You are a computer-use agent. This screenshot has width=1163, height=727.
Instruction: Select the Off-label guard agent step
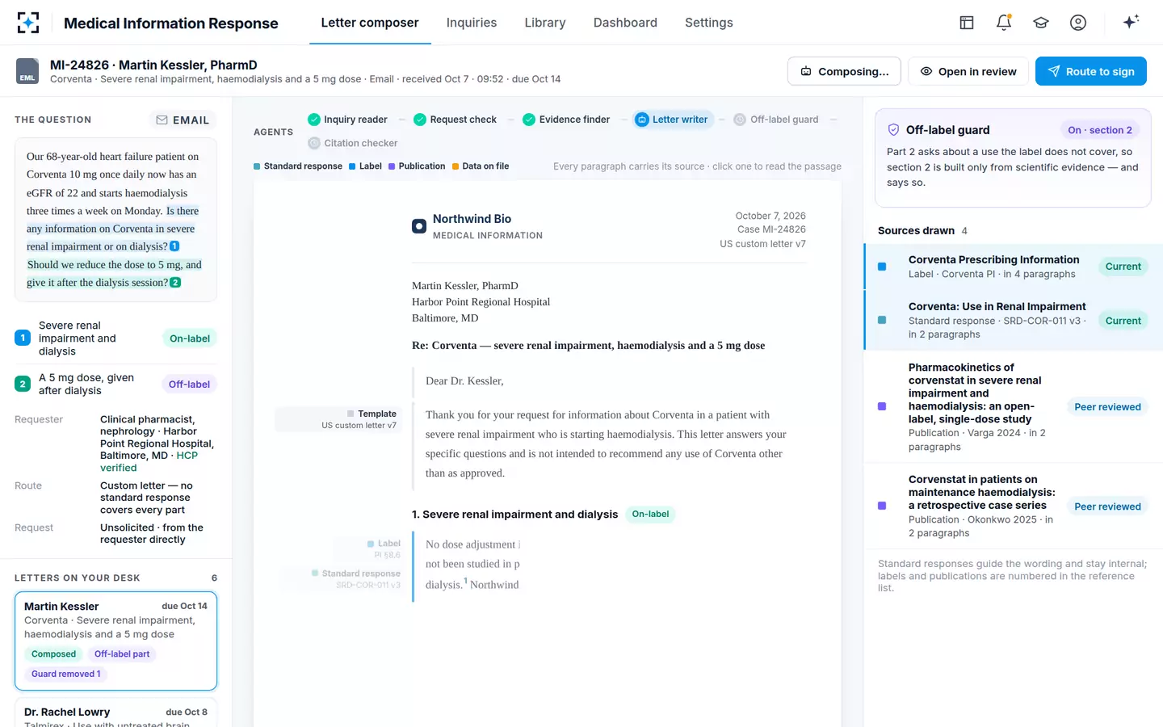(776, 120)
